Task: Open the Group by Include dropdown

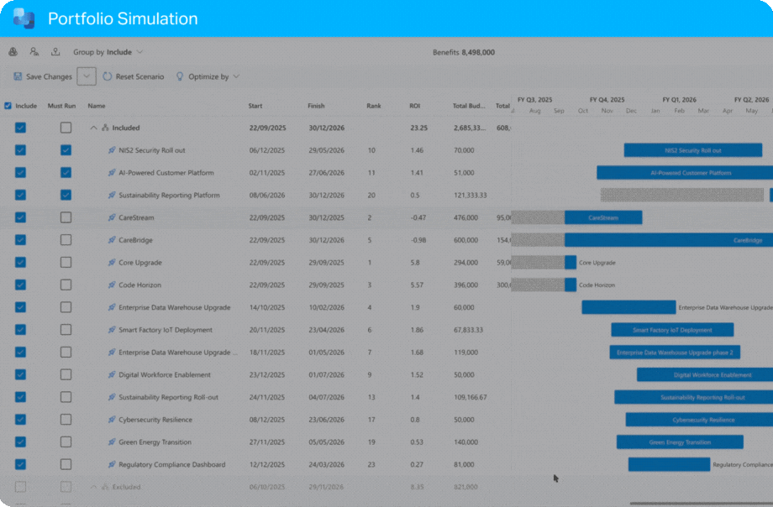Action: tap(108, 52)
